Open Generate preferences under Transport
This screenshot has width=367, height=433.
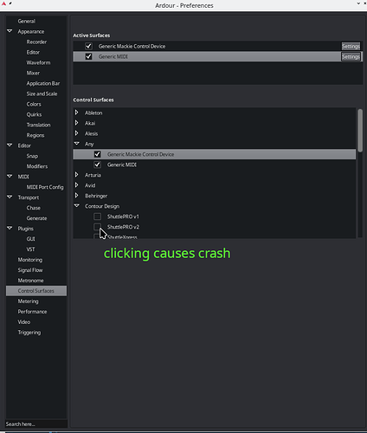[36, 218]
